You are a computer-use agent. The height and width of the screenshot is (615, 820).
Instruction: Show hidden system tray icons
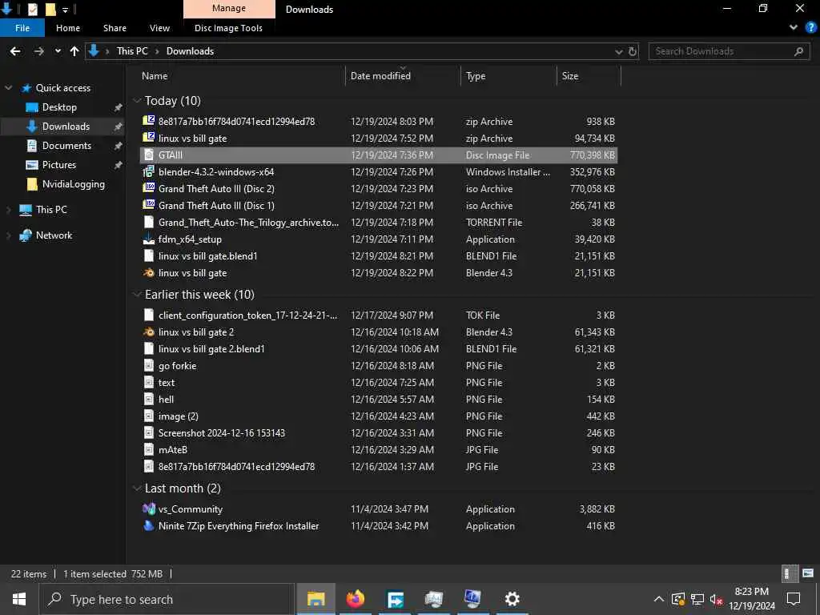(659, 599)
